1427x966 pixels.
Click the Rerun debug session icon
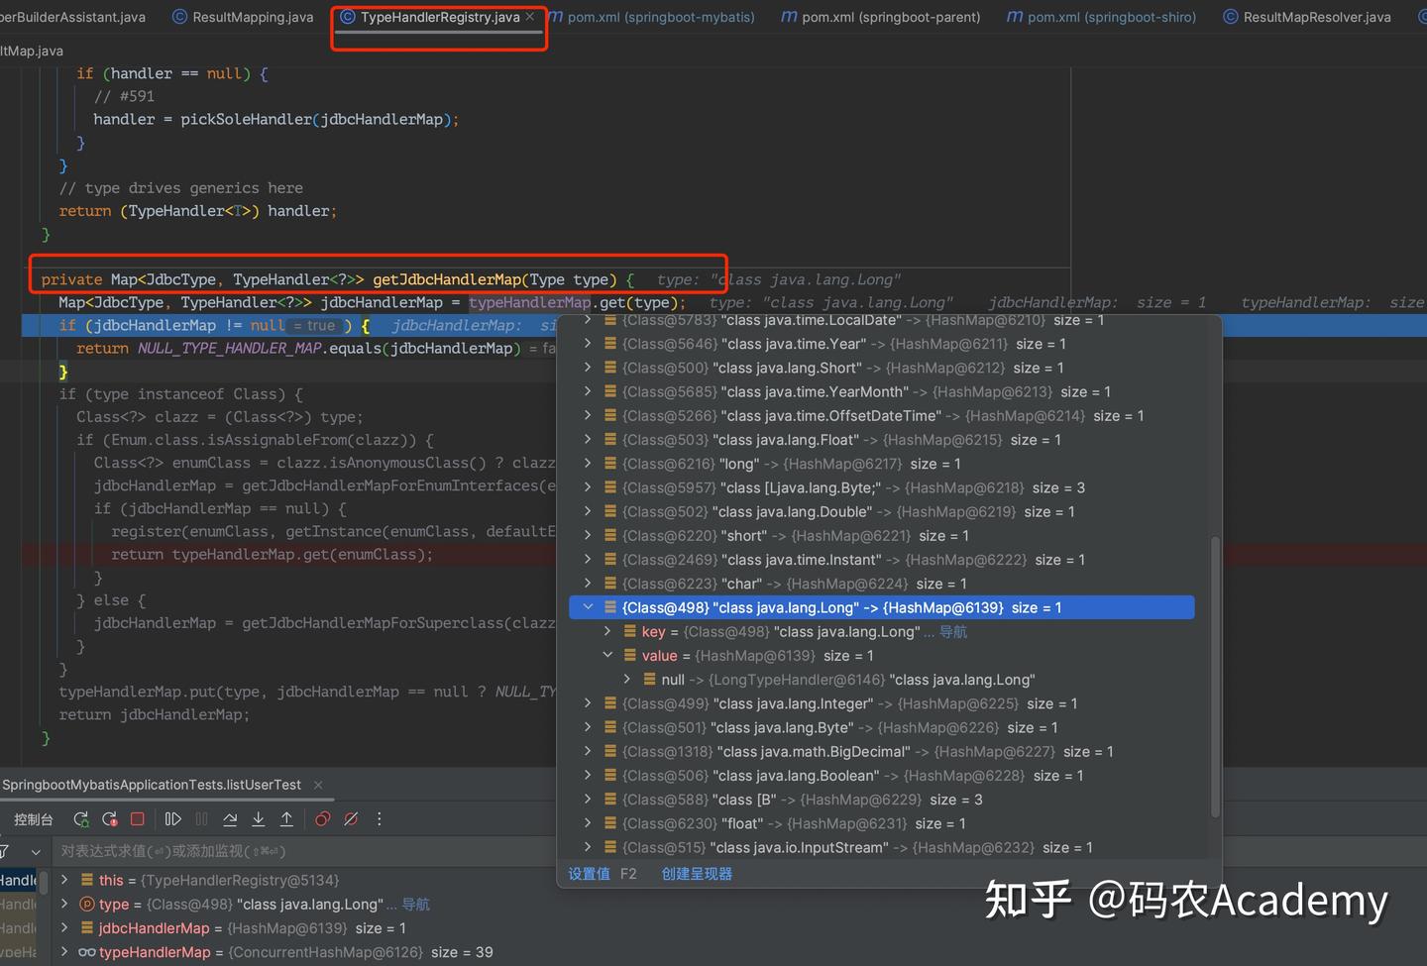tap(81, 819)
